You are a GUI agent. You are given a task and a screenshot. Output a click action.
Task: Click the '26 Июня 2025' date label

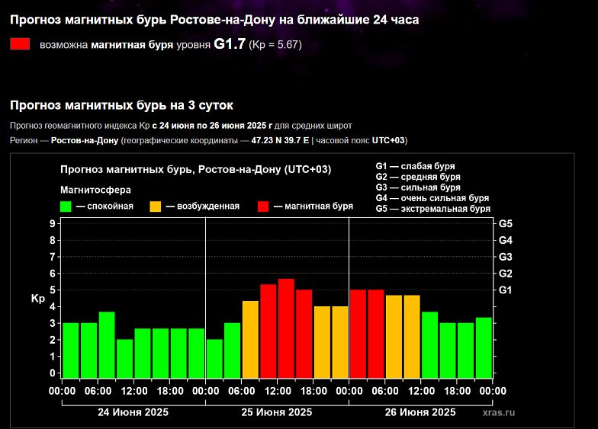[420, 412]
